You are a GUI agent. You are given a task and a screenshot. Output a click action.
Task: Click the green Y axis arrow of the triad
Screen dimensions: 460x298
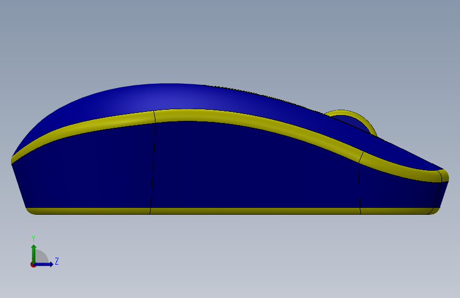[33, 253]
